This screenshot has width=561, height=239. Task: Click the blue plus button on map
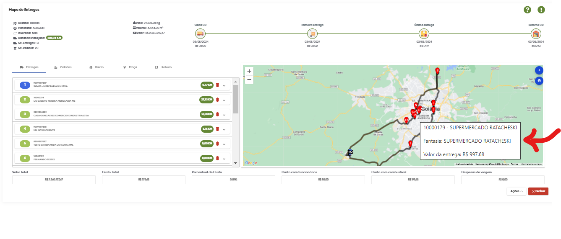[x=539, y=70]
